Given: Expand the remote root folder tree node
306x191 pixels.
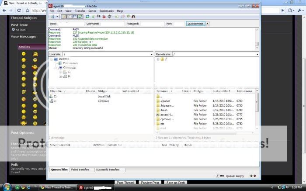Looking at the screenshot, I should (158, 59).
